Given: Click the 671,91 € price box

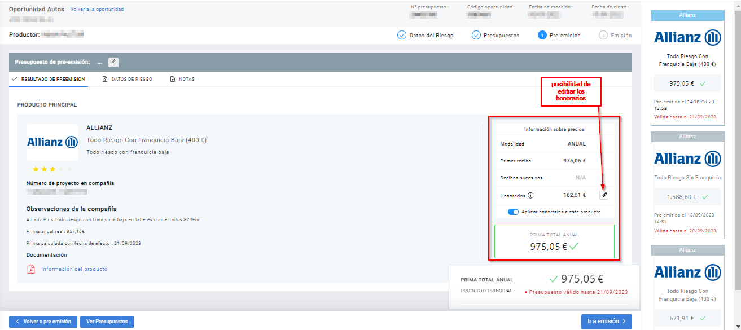Looking at the screenshot, I should pyautogui.click(x=687, y=318).
